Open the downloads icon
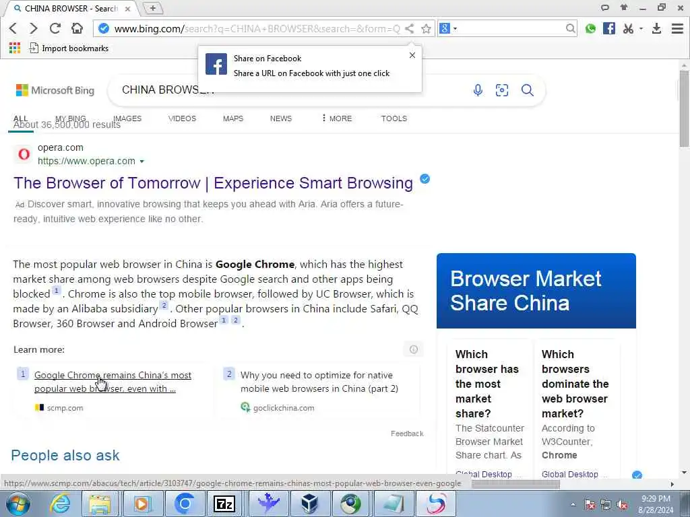 [x=656, y=28]
